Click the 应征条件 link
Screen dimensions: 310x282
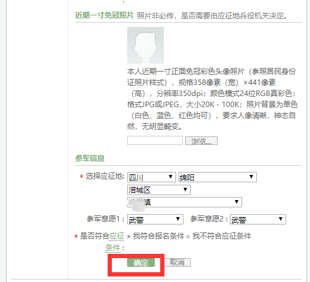(115, 242)
